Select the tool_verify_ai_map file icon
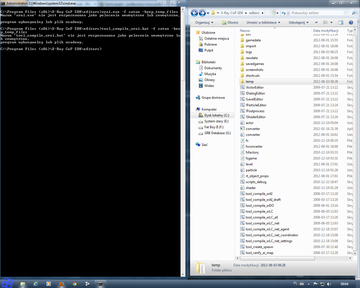Image resolution: width=360 pixels, height=288 pixels. (242, 253)
